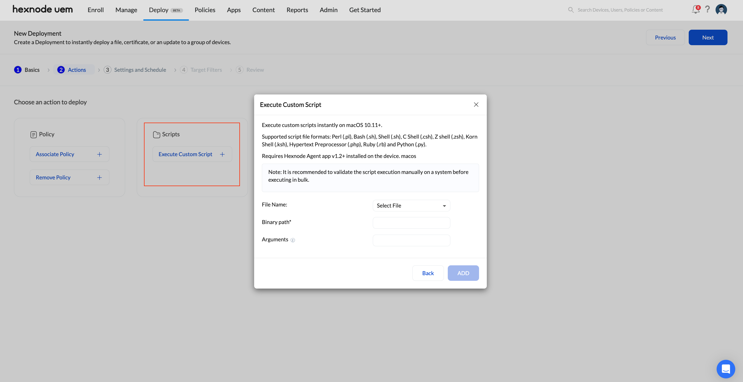743x382 pixels.
Task: Open the Get Started menu
Action: [365, 10]
